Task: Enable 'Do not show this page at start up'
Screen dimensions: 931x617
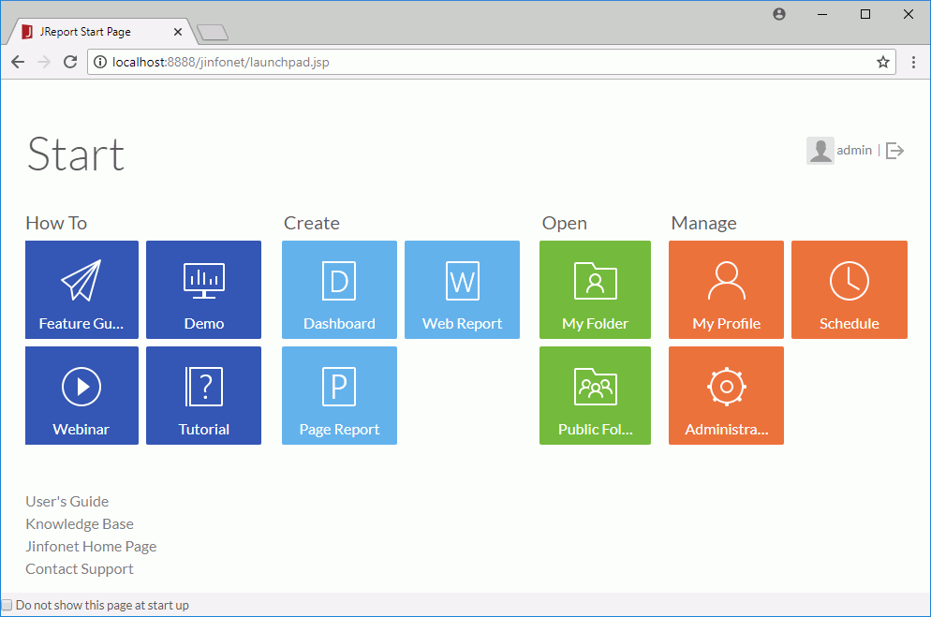Action: (x=7, y=605)
